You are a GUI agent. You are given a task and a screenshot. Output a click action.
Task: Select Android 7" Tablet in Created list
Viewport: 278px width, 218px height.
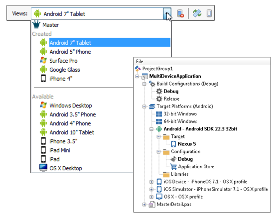pyautogui.click(x=110, y=42)
